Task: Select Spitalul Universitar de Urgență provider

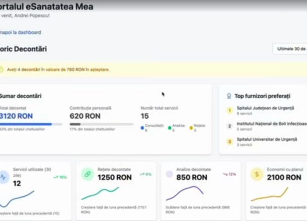Action: click(266, 142)
